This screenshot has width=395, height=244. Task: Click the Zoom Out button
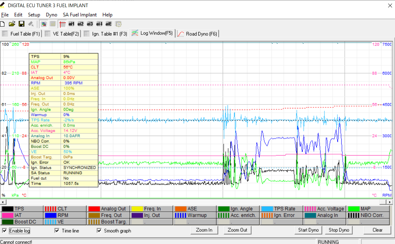[x=237, y=230]
